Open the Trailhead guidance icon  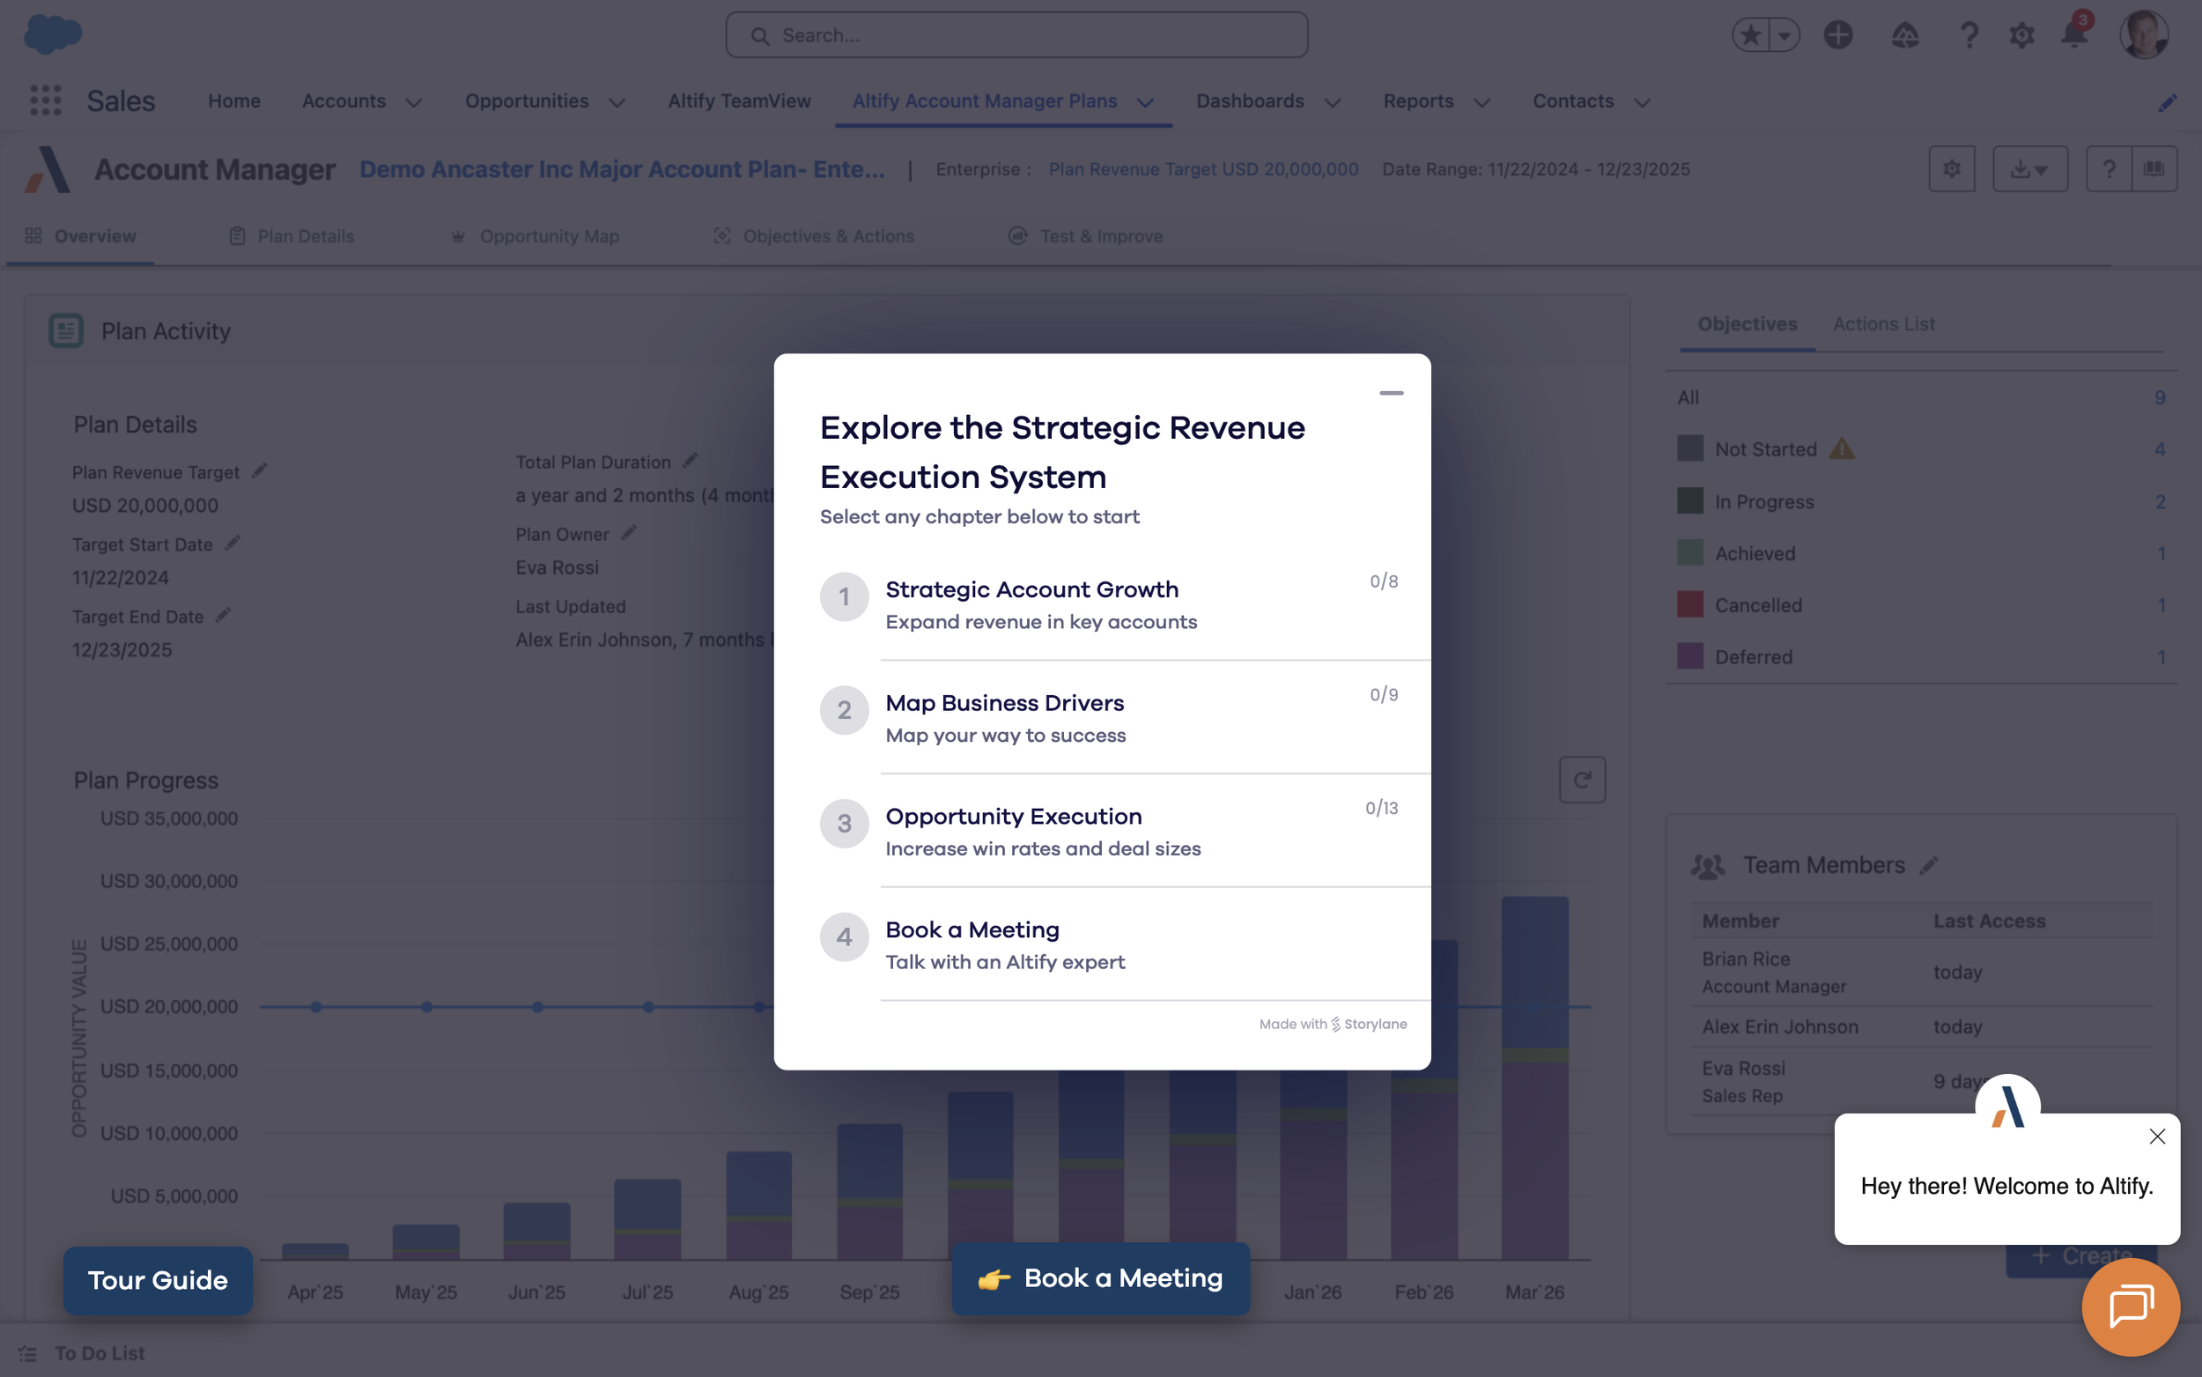click(1904, 34)
